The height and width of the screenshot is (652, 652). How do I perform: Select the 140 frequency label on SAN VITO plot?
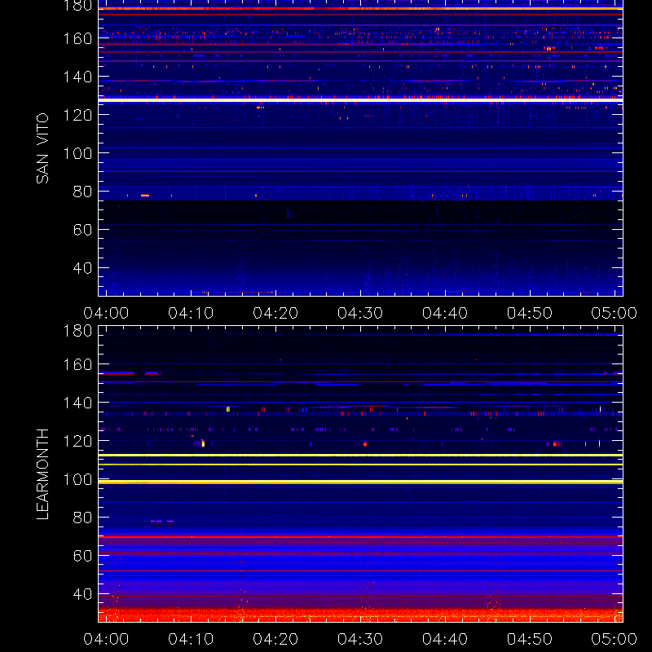click(x=77, y=77)
